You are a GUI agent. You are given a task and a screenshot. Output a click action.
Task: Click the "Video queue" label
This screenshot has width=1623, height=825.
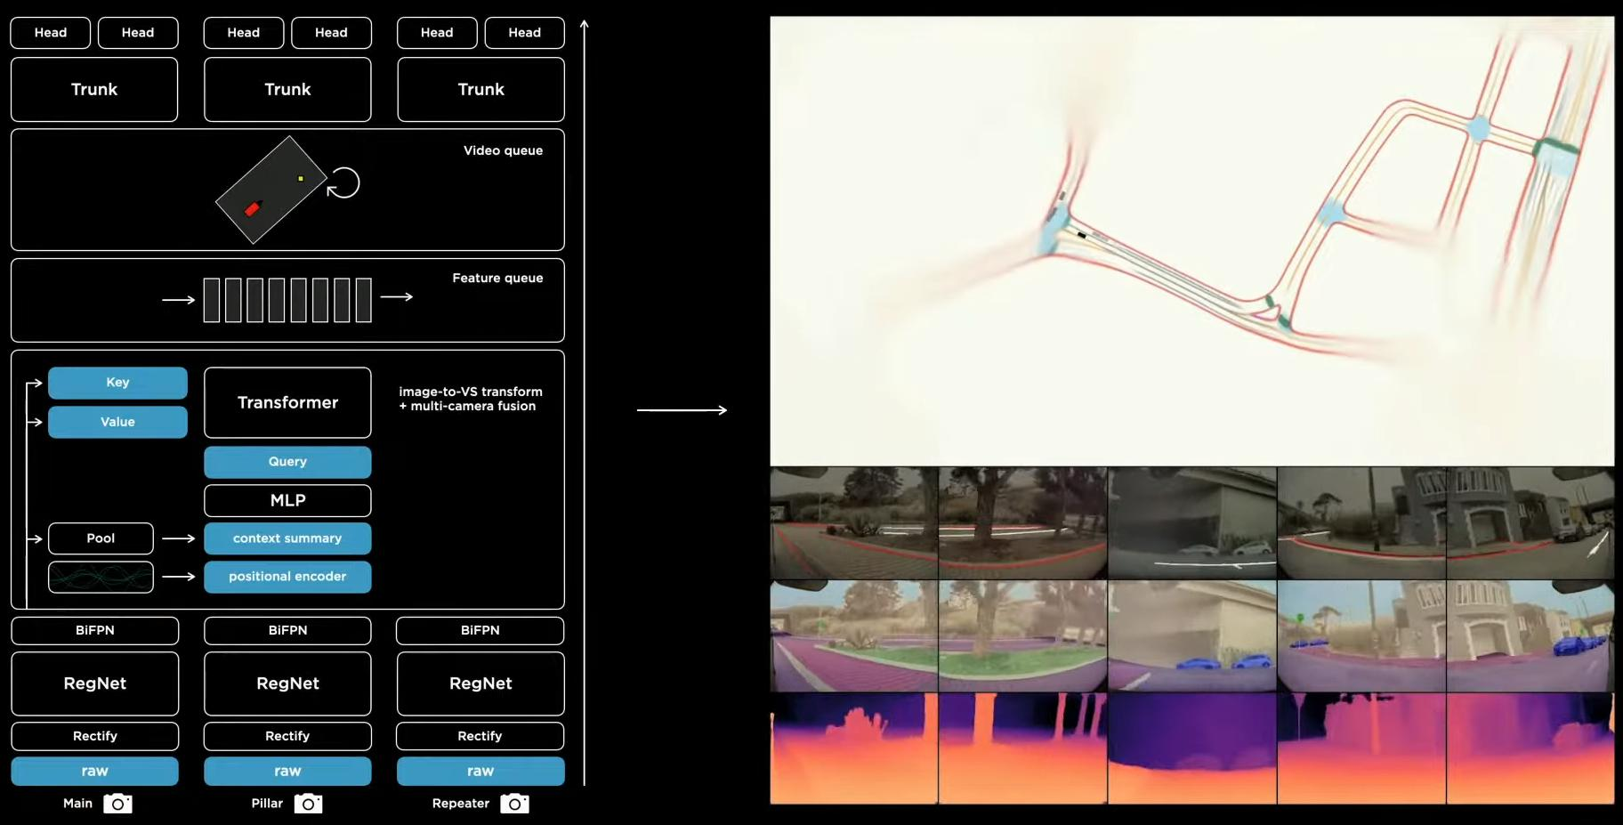click(503, 150)
